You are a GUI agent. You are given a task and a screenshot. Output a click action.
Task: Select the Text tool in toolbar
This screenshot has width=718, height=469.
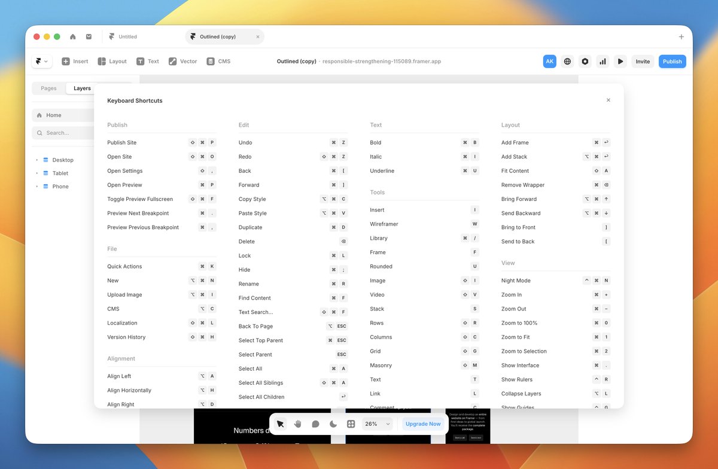click(x=148, y=61)
